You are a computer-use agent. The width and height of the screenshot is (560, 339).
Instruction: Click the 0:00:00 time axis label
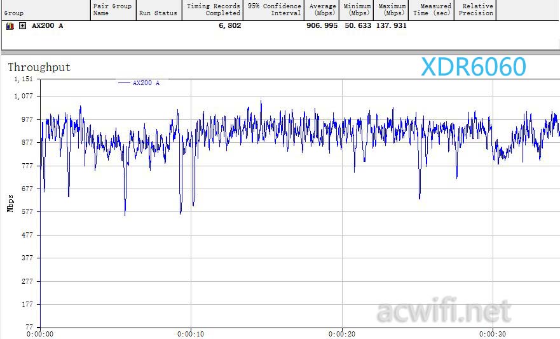tap(40, 335)
